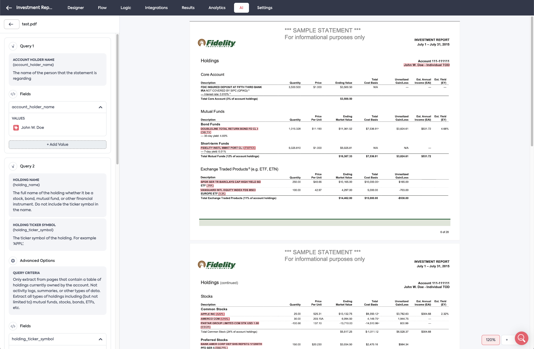
Task: Switch to the Designer tab
Action: (75, 8)
